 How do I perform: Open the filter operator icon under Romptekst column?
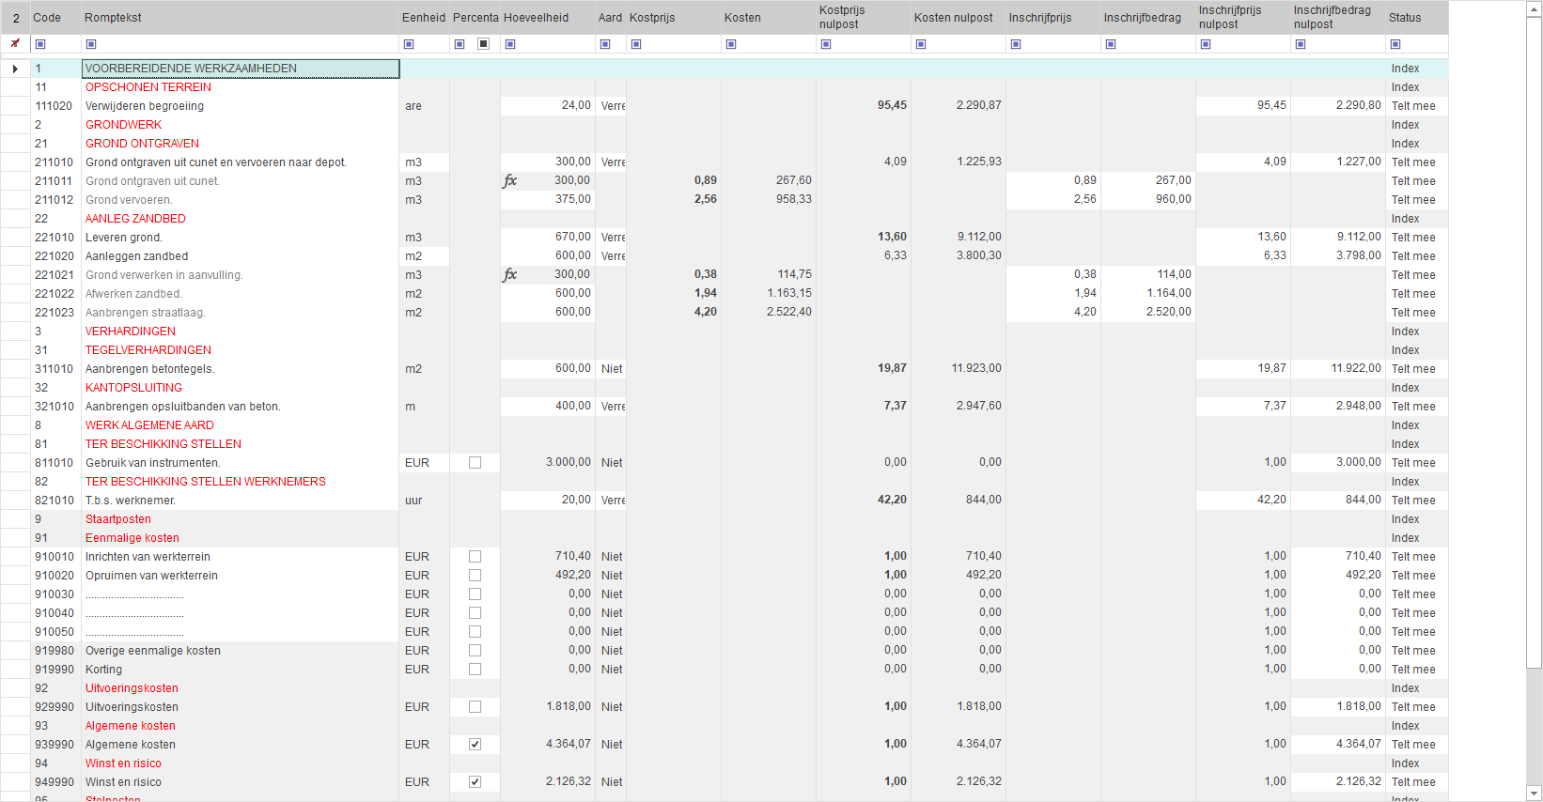91,44
